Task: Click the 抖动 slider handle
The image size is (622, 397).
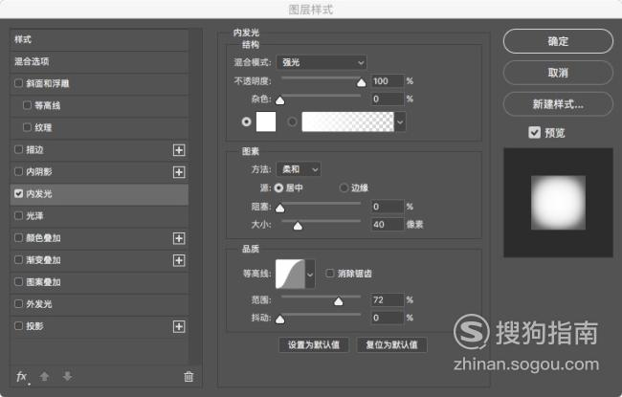Action: point(280,319)
